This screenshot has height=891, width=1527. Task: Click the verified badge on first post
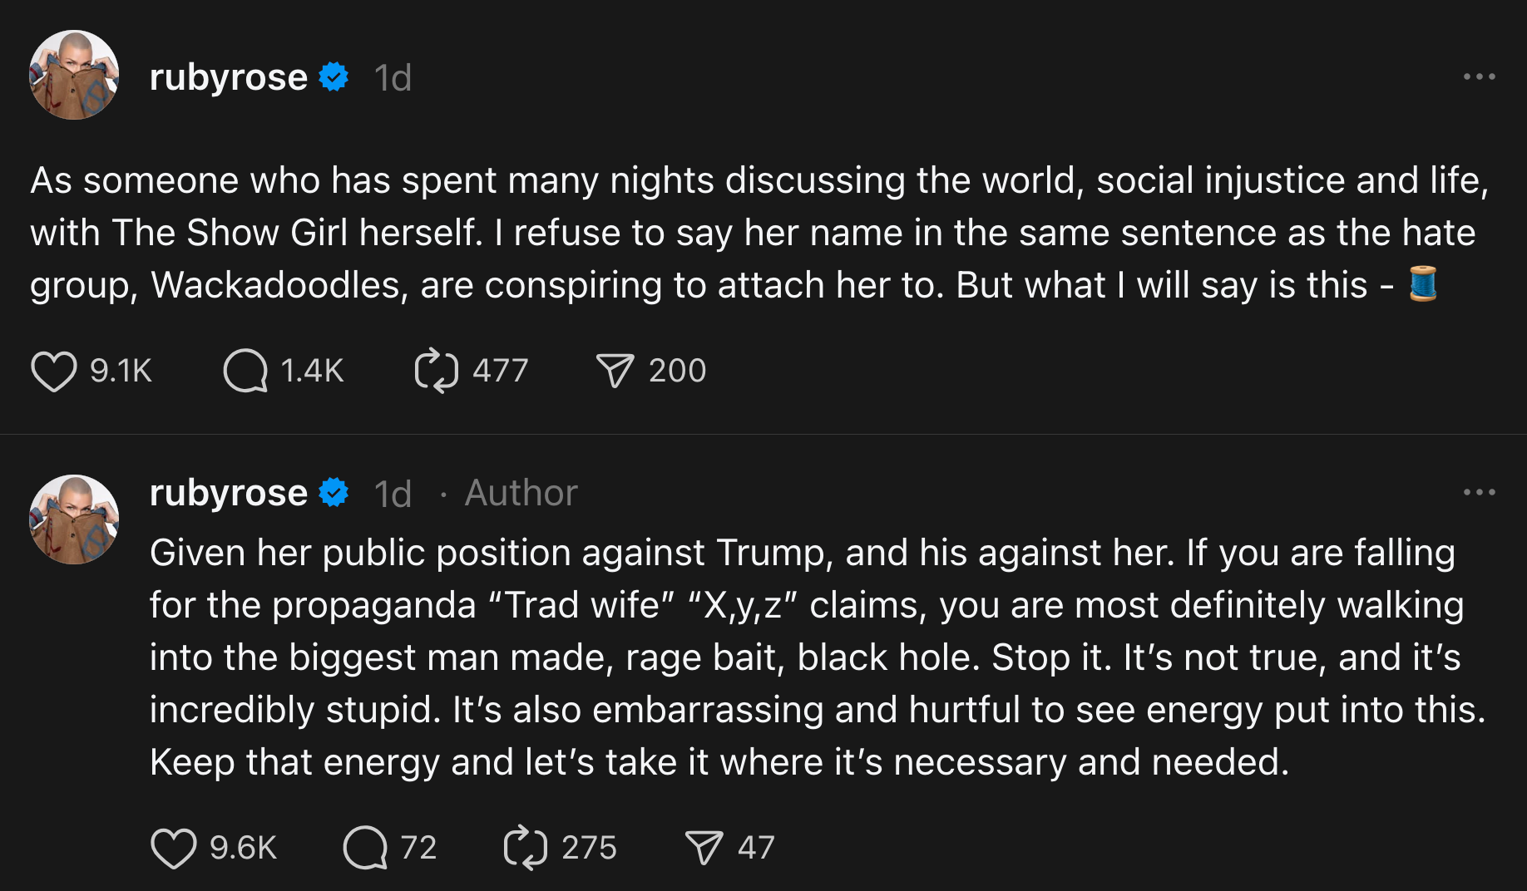(334, 77)
